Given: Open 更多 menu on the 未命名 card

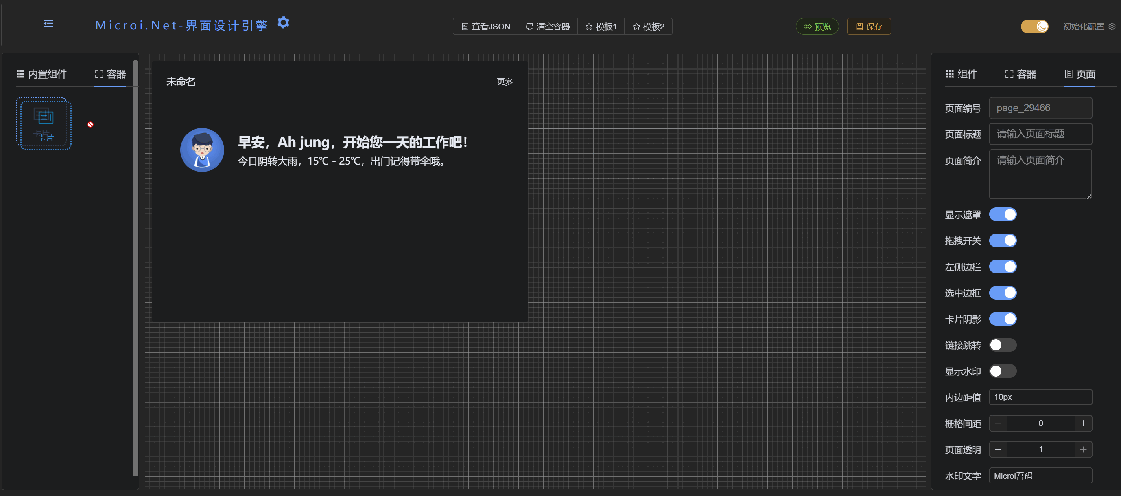Looking at the screenshot, I should 504,81.
